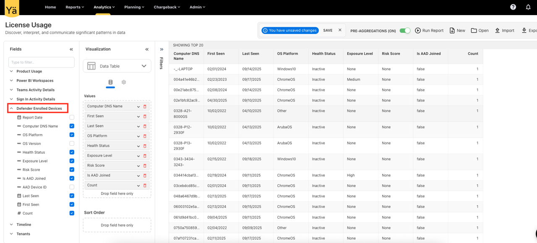Check the Report Date checkbox

point(71,117)
